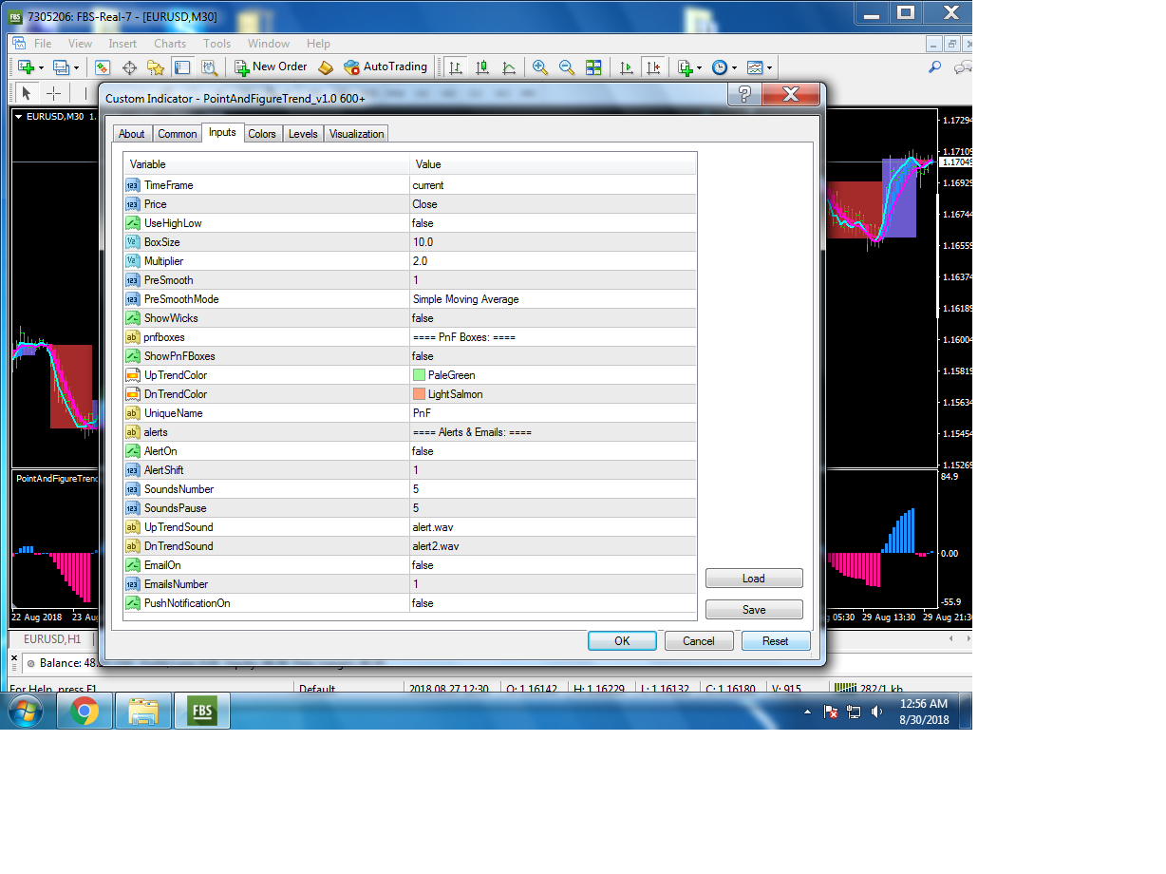
Task: Click the New Order toolbar button
Action: [272, 66]
